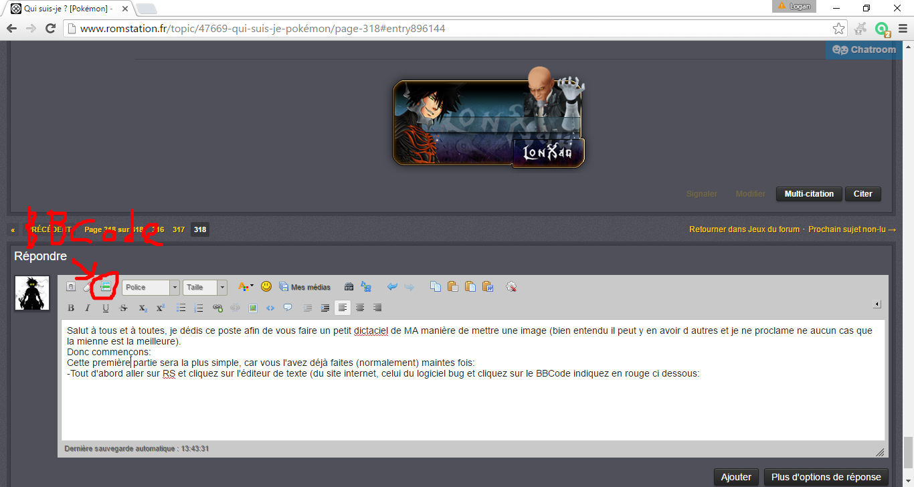The height and width of the screenshot is (487, 914).
Task: Select current page 318
Action: 200,229
